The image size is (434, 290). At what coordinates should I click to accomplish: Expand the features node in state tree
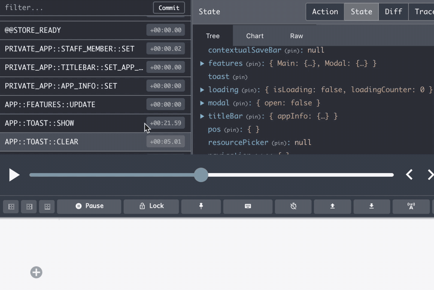coord(202,63)
